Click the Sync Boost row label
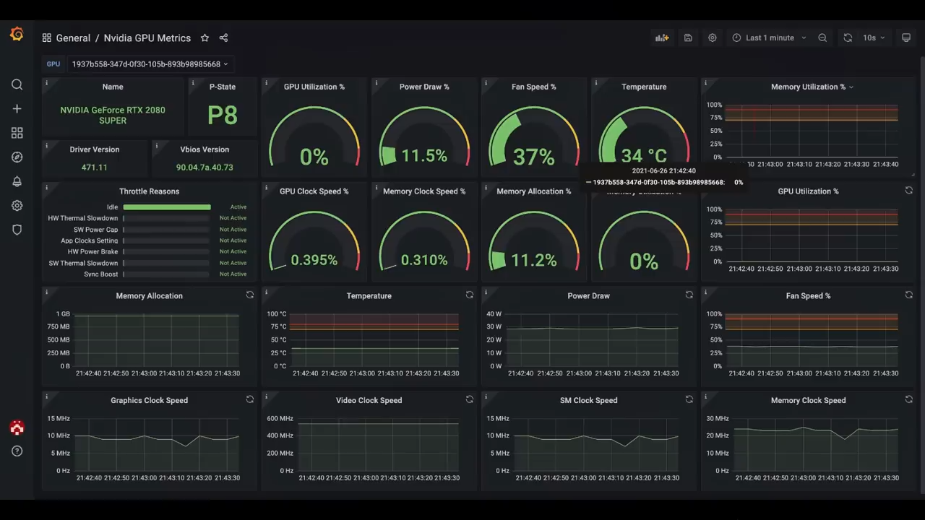 tap(100, 274)
